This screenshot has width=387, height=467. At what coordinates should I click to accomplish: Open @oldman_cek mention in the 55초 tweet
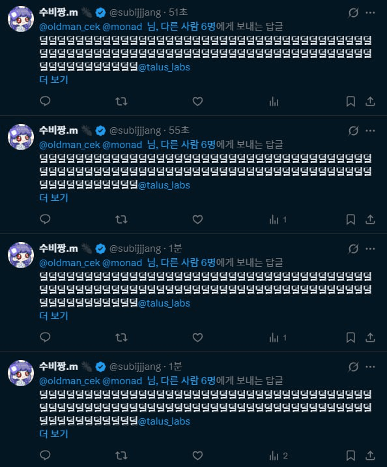tap(70, 145)
